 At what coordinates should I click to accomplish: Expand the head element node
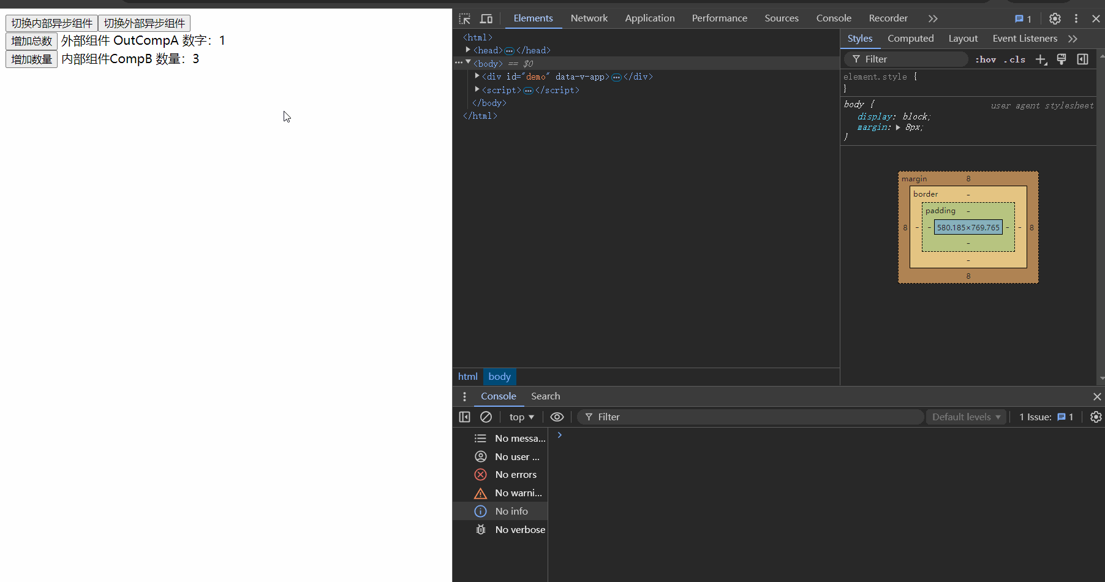468,50
